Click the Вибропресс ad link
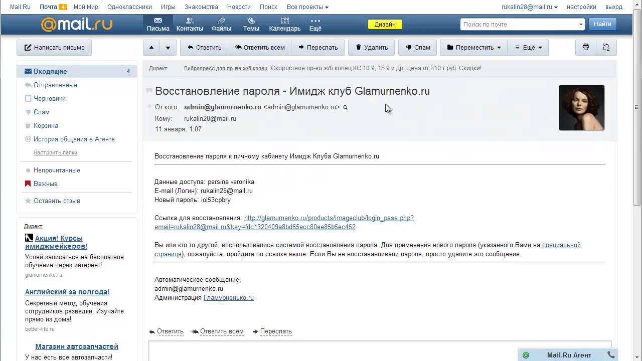Image resolution: width=642 pixels, height=361 pixels. pos(225,68)
